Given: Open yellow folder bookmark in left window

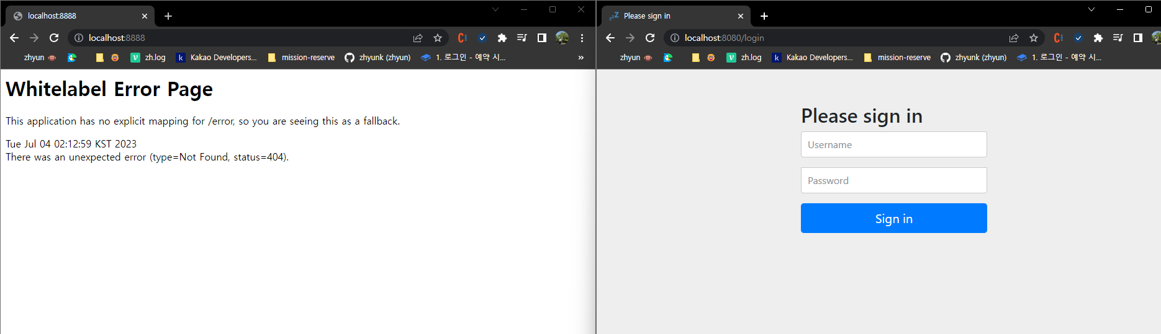Looking at the screenshot, I should click(99, 58).
